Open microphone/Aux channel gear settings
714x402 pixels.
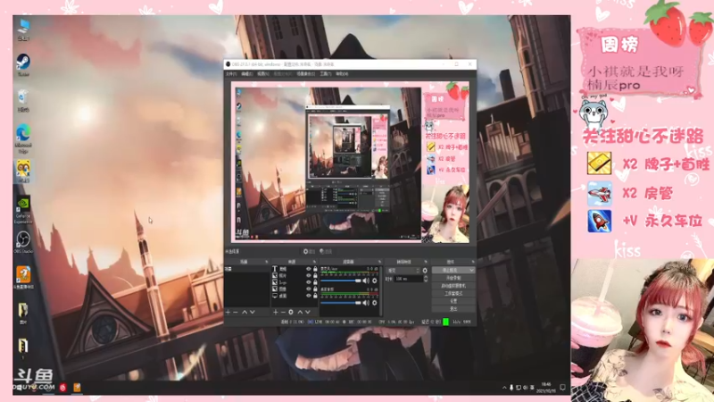coord(374,281)
